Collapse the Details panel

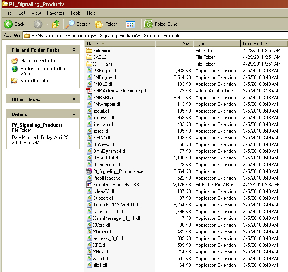coord(74,114)
